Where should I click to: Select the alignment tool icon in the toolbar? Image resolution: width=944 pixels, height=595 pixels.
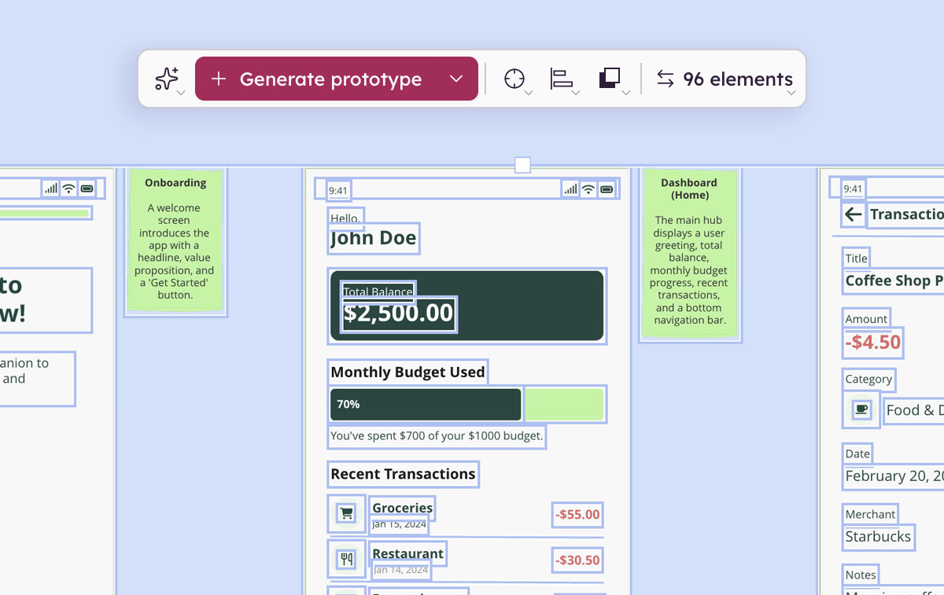click(x=562, y=77)
